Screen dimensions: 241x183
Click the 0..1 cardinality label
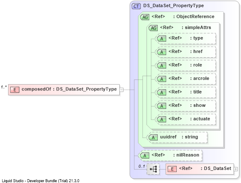pyautogui.click(x=142, y=166)
